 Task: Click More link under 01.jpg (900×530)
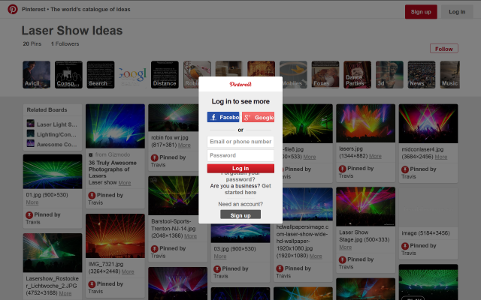(x=32, y=202)
